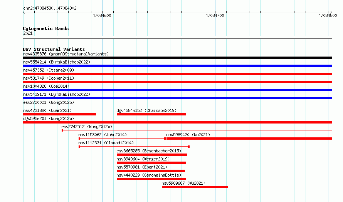The image size is (343, 202).
Task: Select the black nsv4335876 variant bar
Action: (x=177, y=58)
